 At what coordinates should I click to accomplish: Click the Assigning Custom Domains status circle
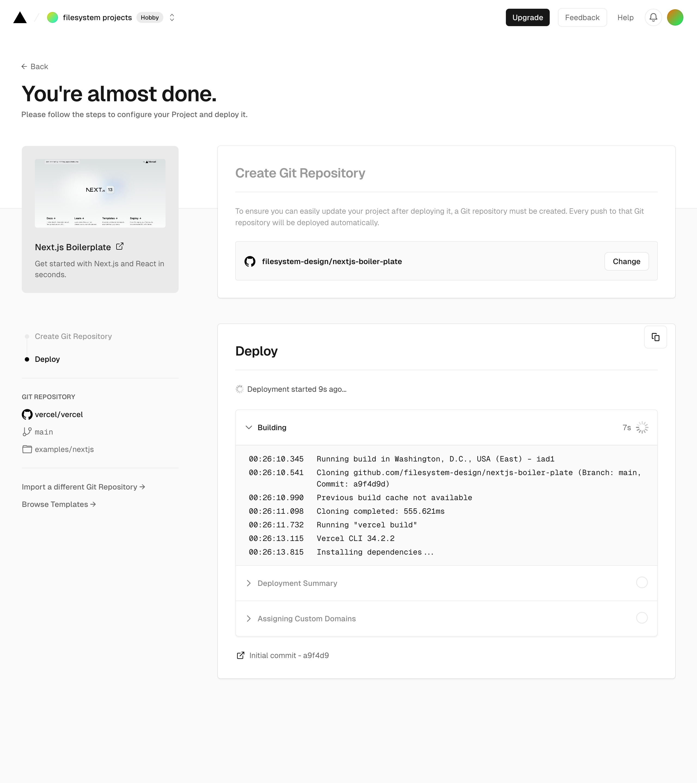coord(642,618)
